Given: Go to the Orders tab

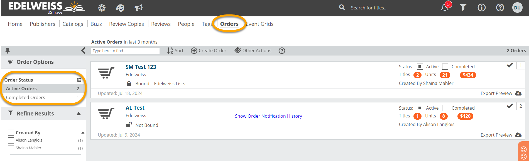Looking at the screenshot, I should pyautogui.click(x=229, y=24).
